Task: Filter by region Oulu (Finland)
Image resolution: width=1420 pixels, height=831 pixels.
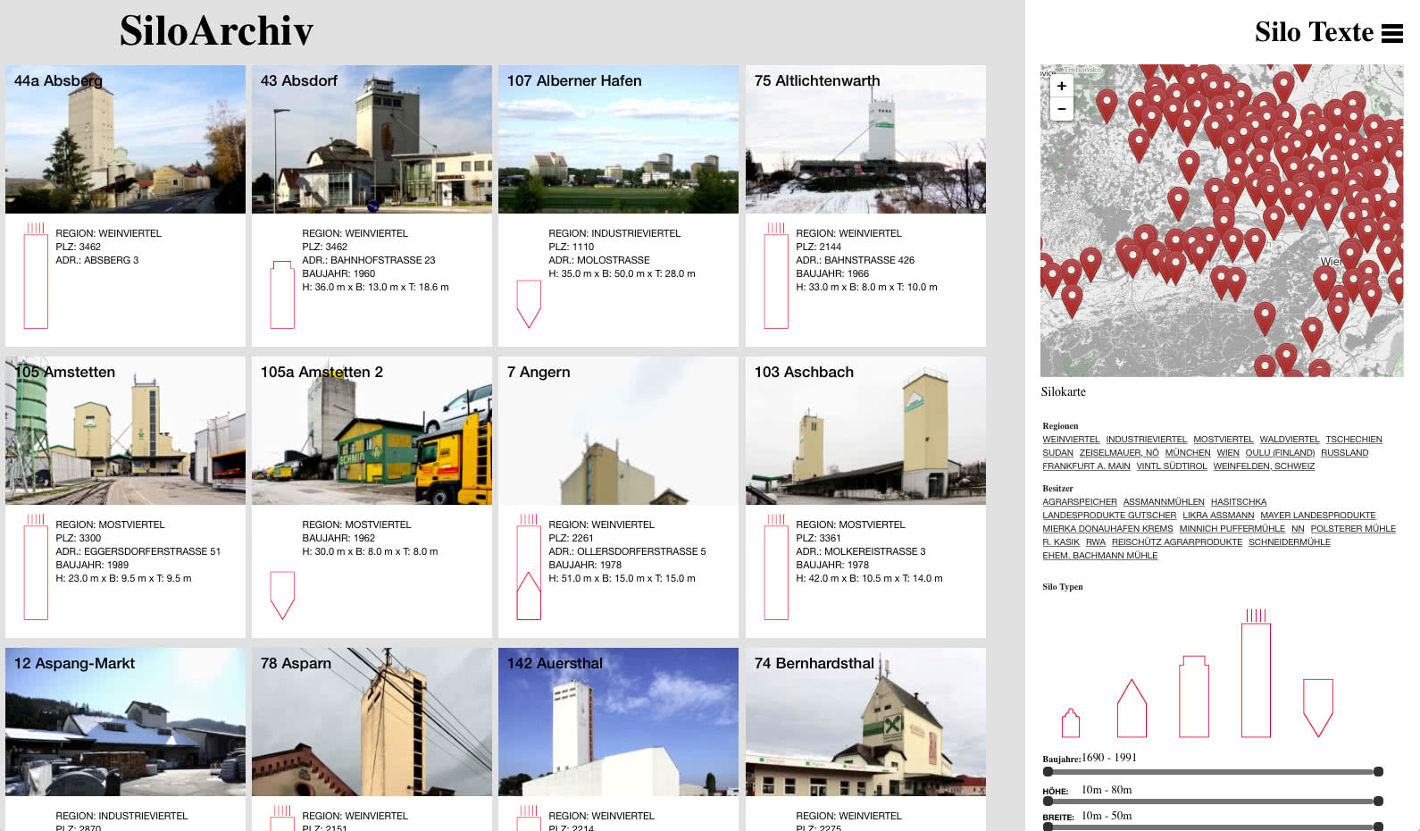Action: (x=1281, y=453)
